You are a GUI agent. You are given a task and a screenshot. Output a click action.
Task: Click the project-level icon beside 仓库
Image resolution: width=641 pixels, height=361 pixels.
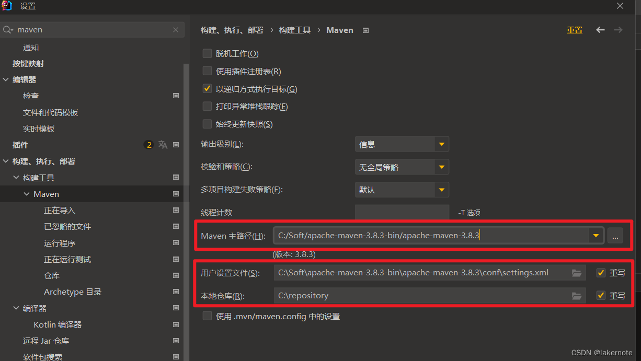(176, 275)
